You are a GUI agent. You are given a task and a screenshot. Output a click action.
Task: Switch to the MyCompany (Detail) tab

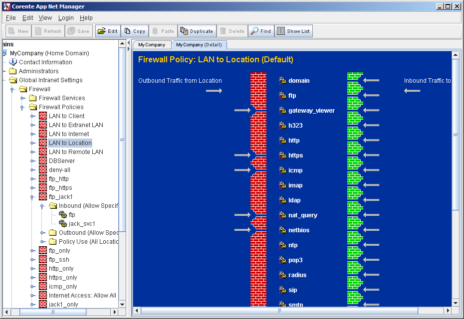click(199, 45)
